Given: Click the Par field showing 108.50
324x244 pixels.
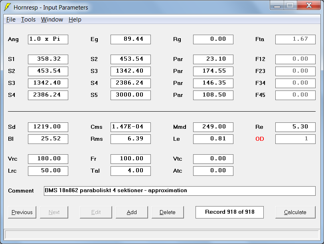Looking at the screenshot, I should point(213,95).
